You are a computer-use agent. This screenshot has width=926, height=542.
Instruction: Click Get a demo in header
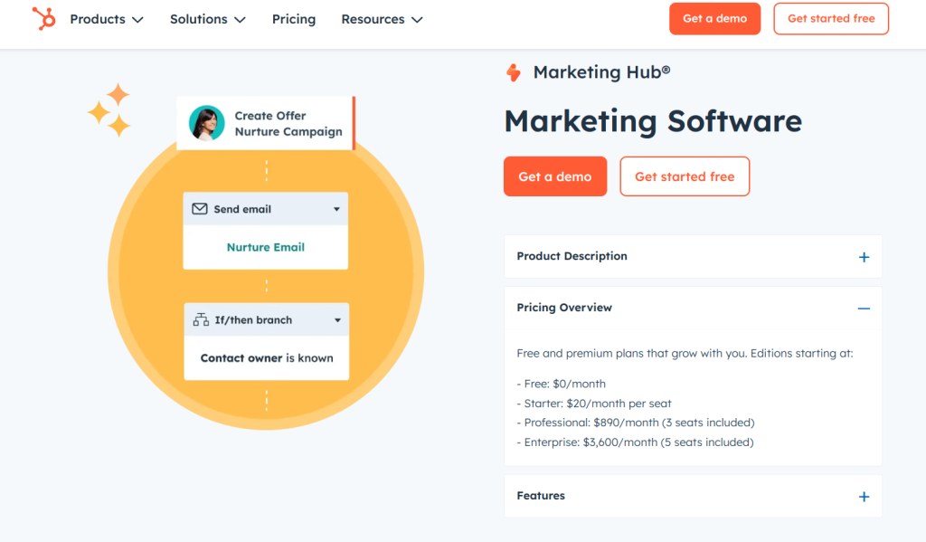click(x=714, y=18)
